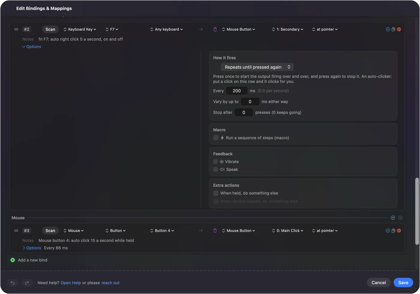Screen dimensions: 420x294
Task: Add a bind after row #3 with plus icon
Action: pos(388,231)
